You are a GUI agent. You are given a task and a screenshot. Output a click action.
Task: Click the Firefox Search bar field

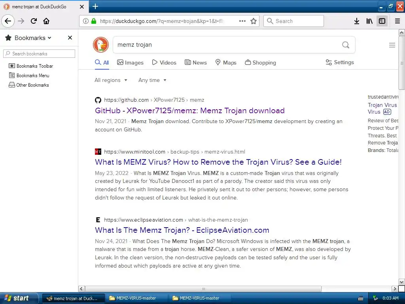[293, 21]
